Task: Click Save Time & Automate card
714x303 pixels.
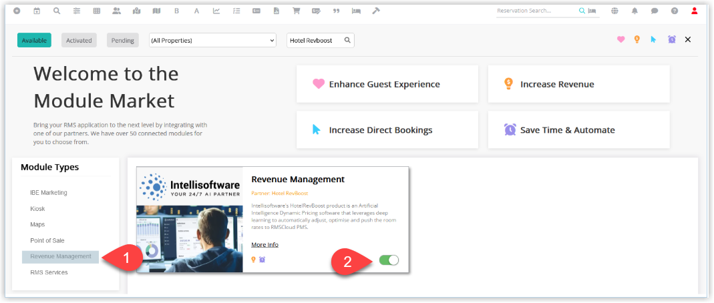Action: (x=579, y=129)
